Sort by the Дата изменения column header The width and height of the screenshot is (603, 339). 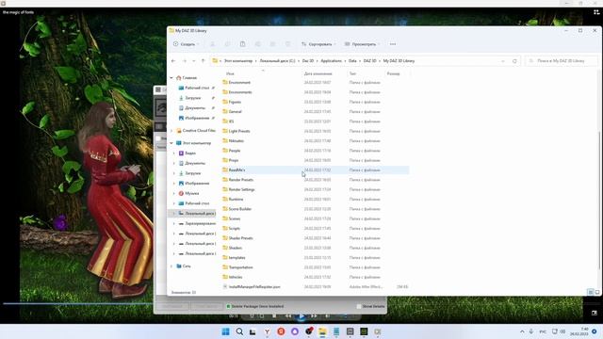(x=318, y=73)
